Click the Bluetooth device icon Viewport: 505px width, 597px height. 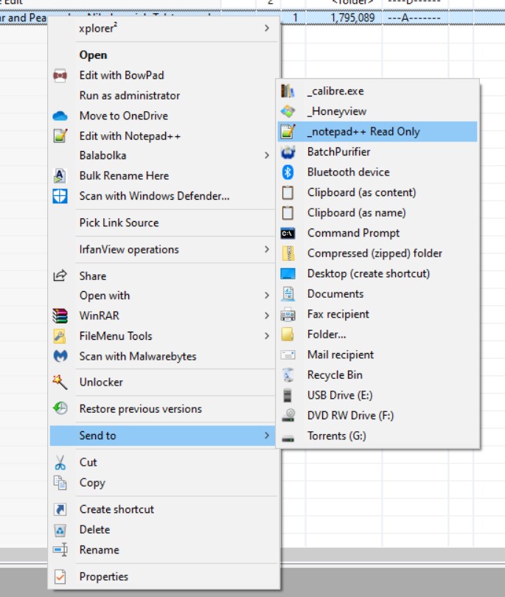click(288, 172)
